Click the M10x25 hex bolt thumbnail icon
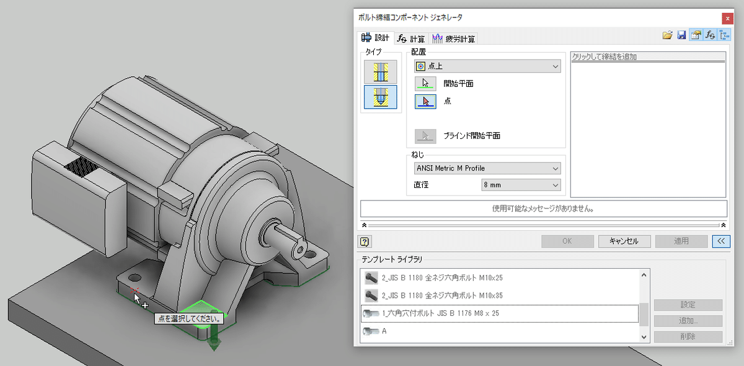This screenshot has width=744, height=366. click(x=372, y=277)
